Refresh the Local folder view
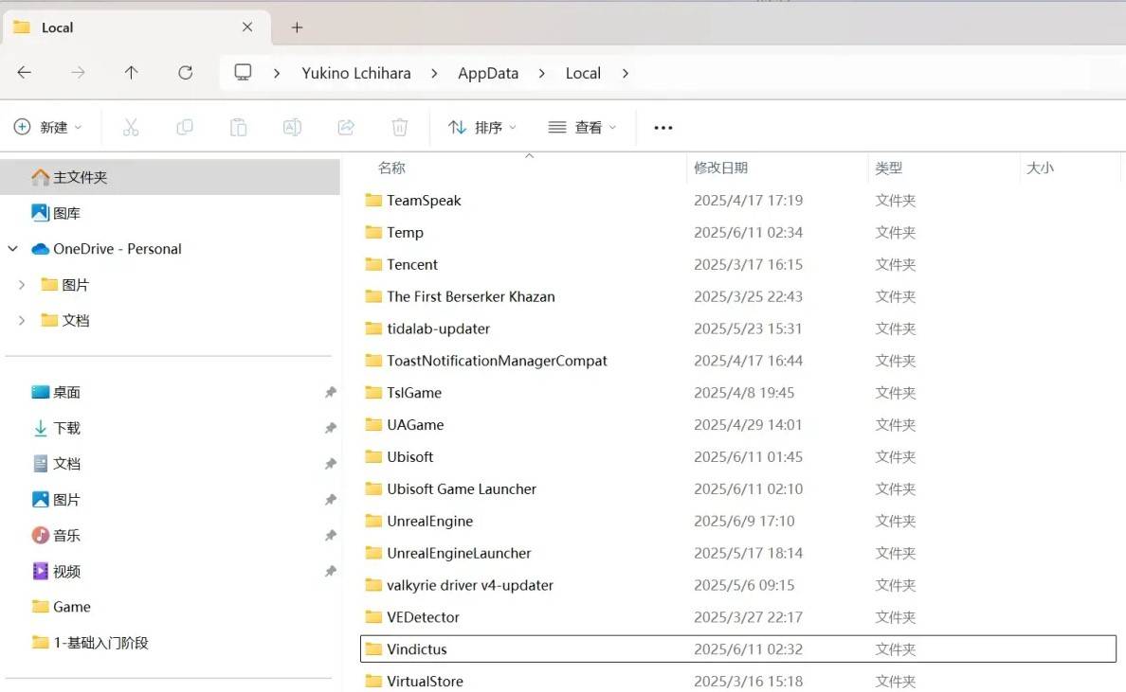Screen dimensions: 1126x692 [x=185, y=73]
